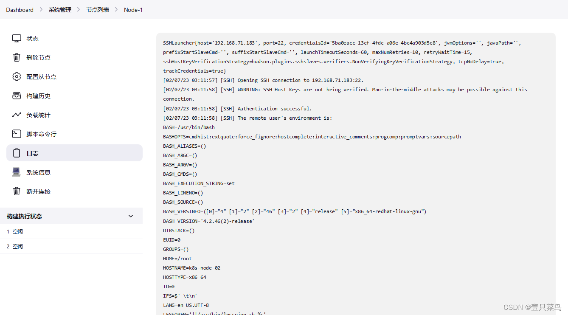This screenshot has width=568, height=315.
Task: Open 系统管理 breadcrumb link
Action: [x=60, y=10]
